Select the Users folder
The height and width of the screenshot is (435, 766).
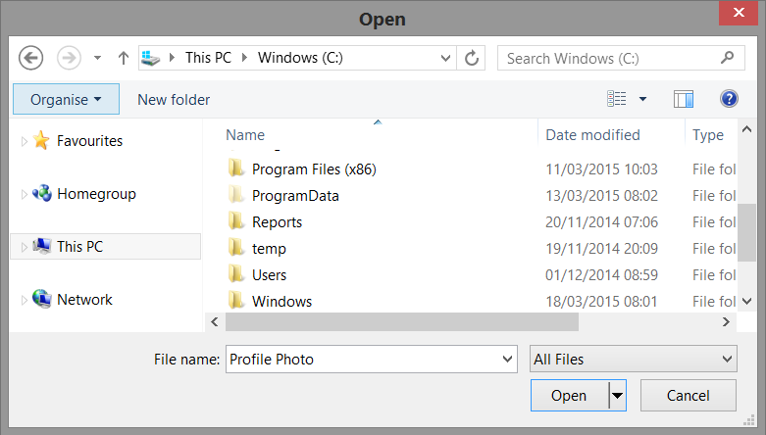point(269,275)
